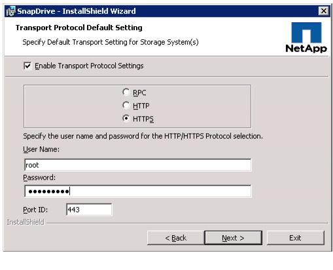Focus the Password input field

coord(137,191)
